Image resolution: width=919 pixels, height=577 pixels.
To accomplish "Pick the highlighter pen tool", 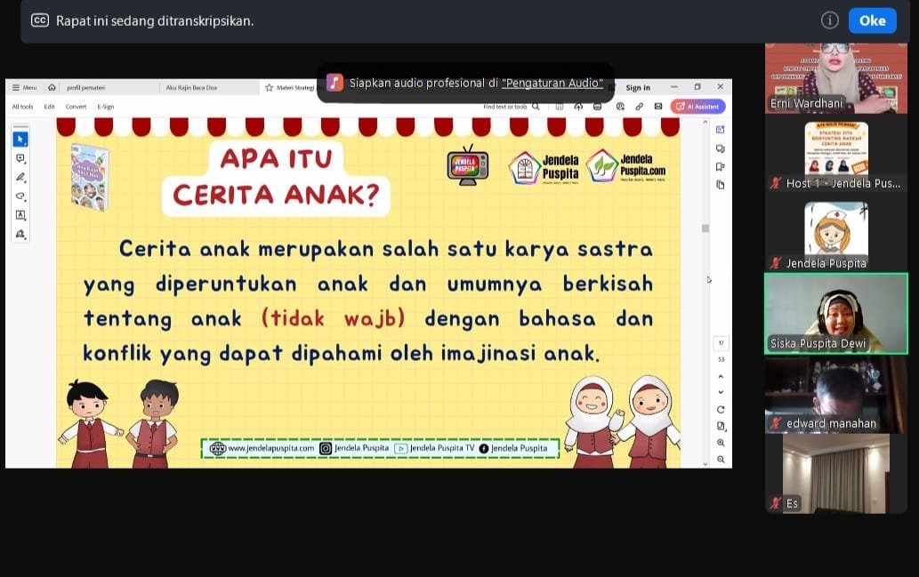I will (x=20, y=178).
